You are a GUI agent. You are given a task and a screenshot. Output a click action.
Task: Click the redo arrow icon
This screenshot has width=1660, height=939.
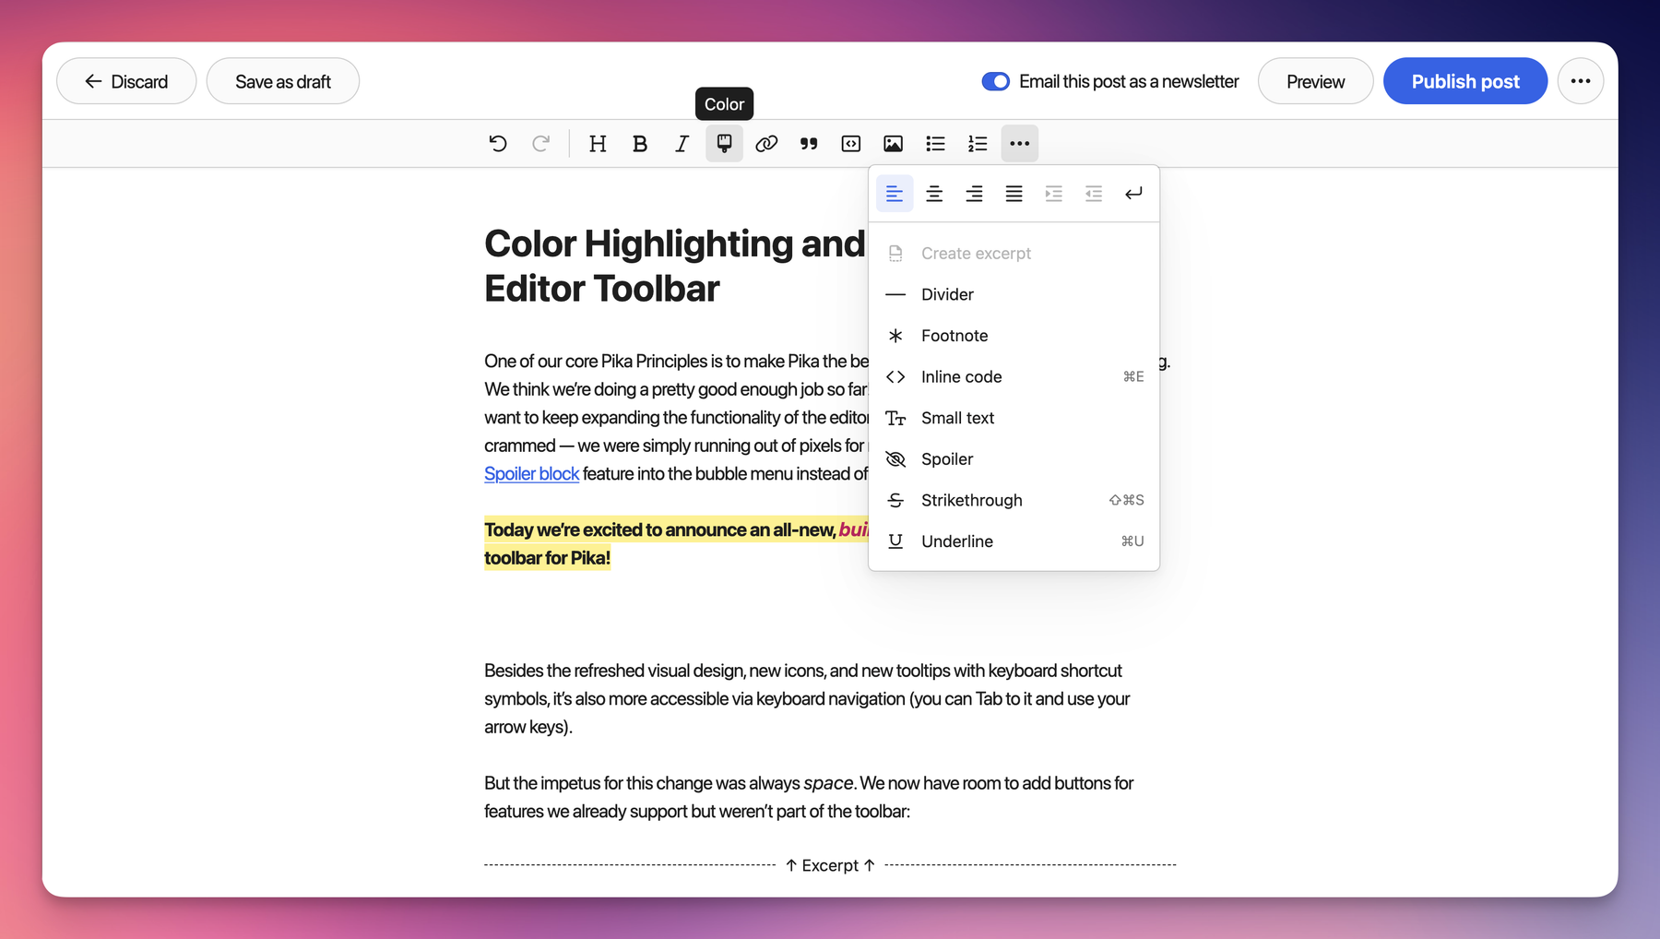540,143
